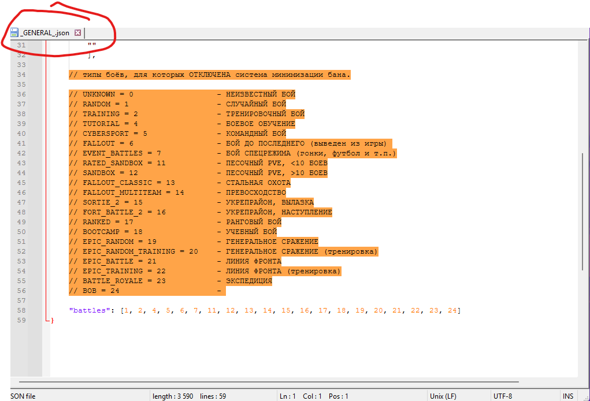Click the save icon on _GENERAL_.json tab
Image resolution: width=590 pixels, height=401 pixels.
[x=14, y=33]
